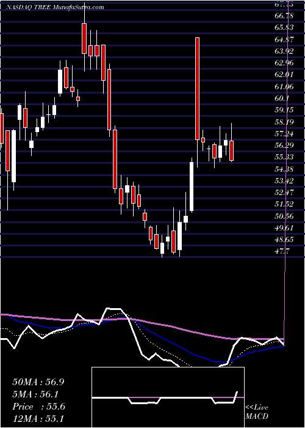Select the 60.1 price axis label
The height and width of the screenshot is (428, 305).
tap(282, 98)
